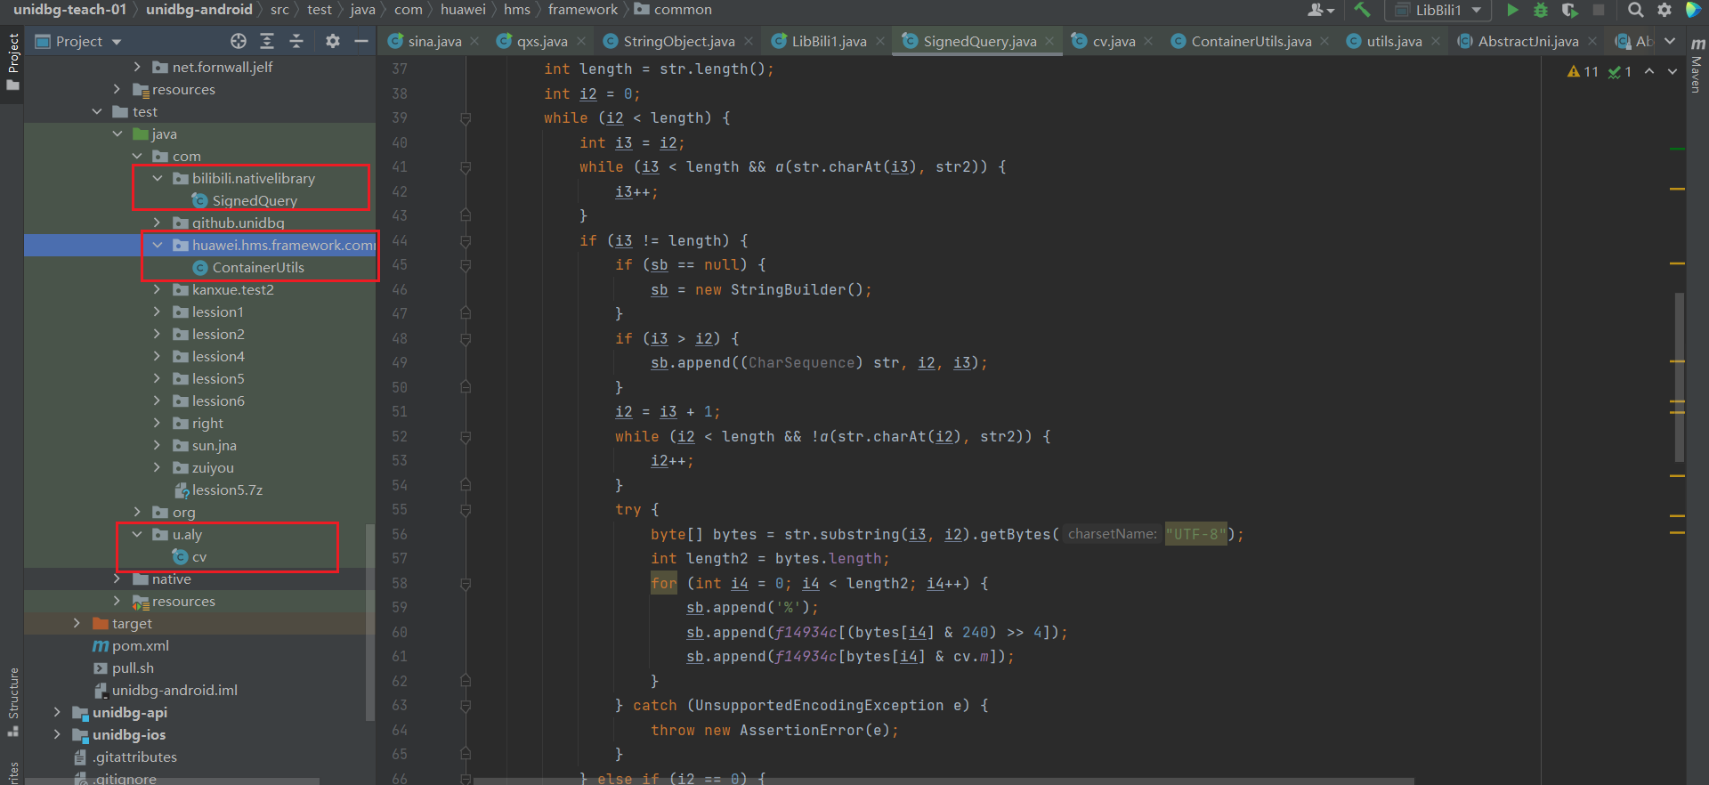
Task: Open IDE settings gear in top toolbar
Action: click(1664, 10)
